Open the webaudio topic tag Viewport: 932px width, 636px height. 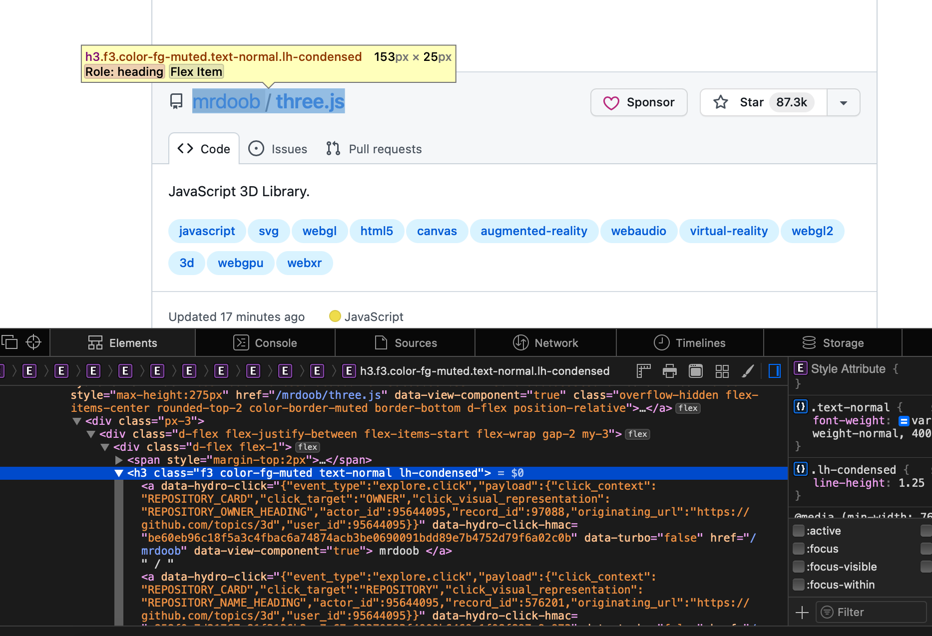pyautogui.click(x=639, y=231)
